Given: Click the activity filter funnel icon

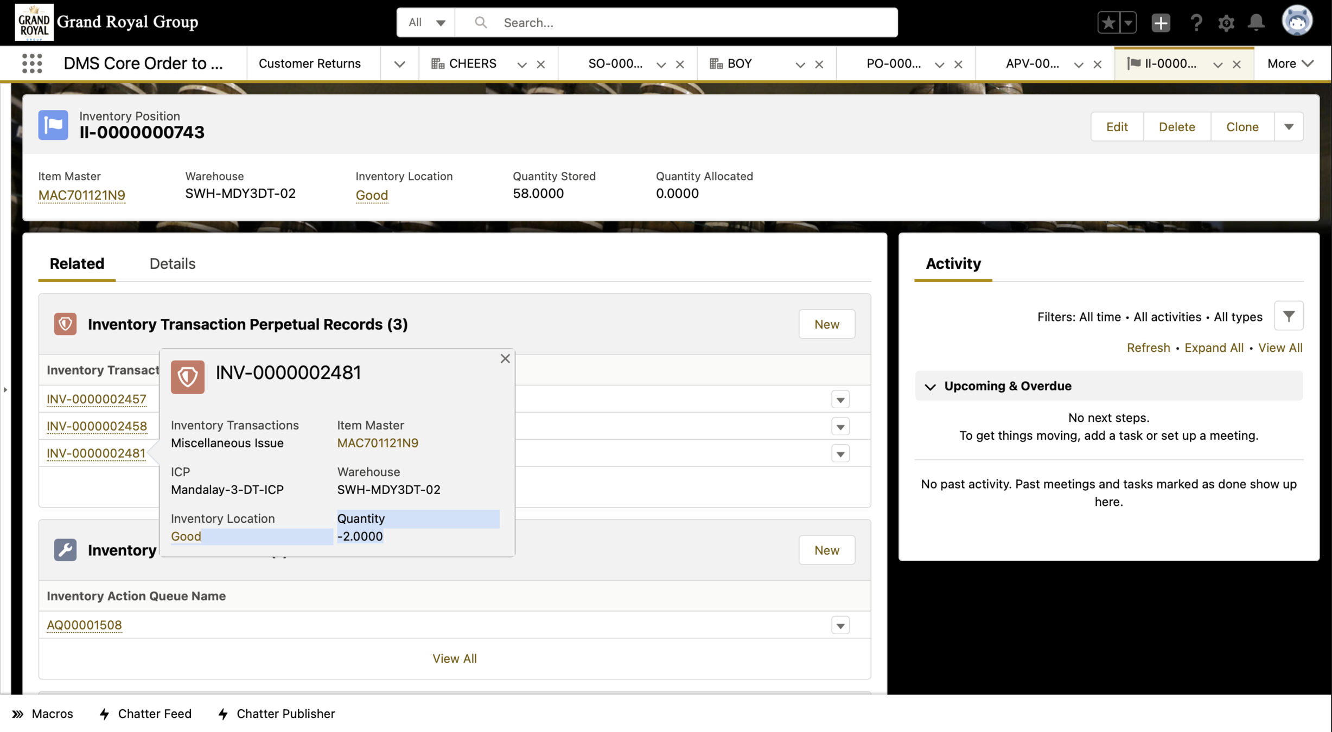Looking at the screenshot, I should (1289, 316).
